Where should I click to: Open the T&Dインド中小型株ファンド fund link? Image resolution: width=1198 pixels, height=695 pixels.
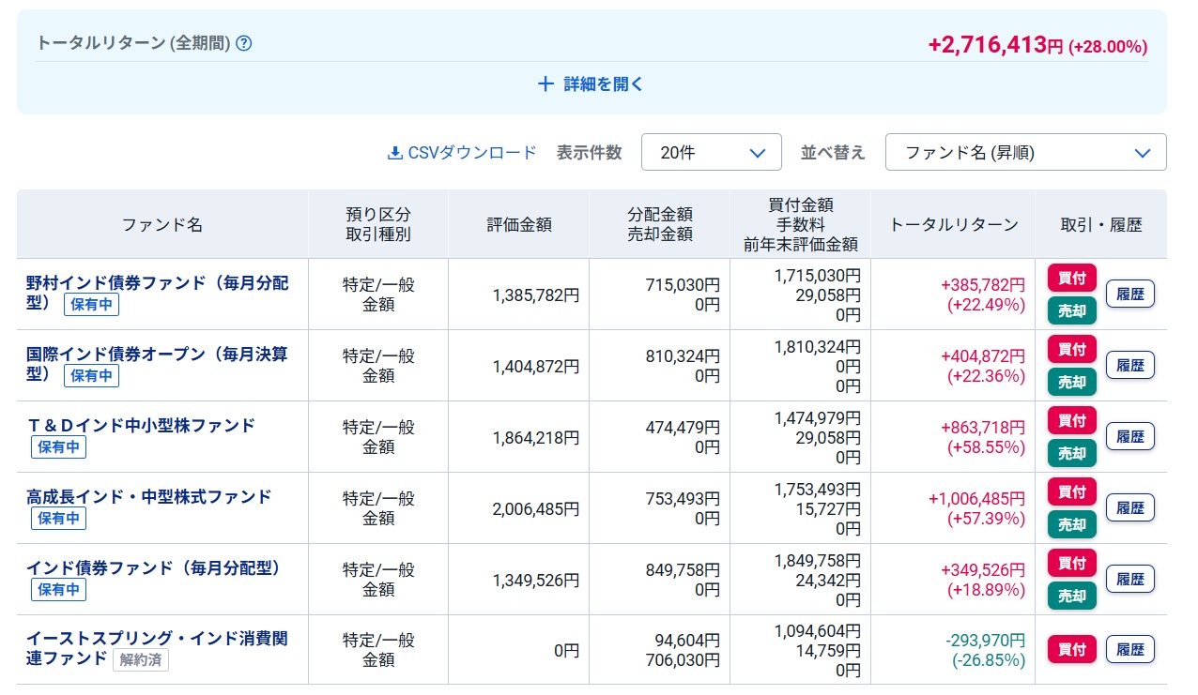tap(141, 426)
